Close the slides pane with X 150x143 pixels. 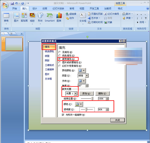pyautogui.click(x=21, y=34)
